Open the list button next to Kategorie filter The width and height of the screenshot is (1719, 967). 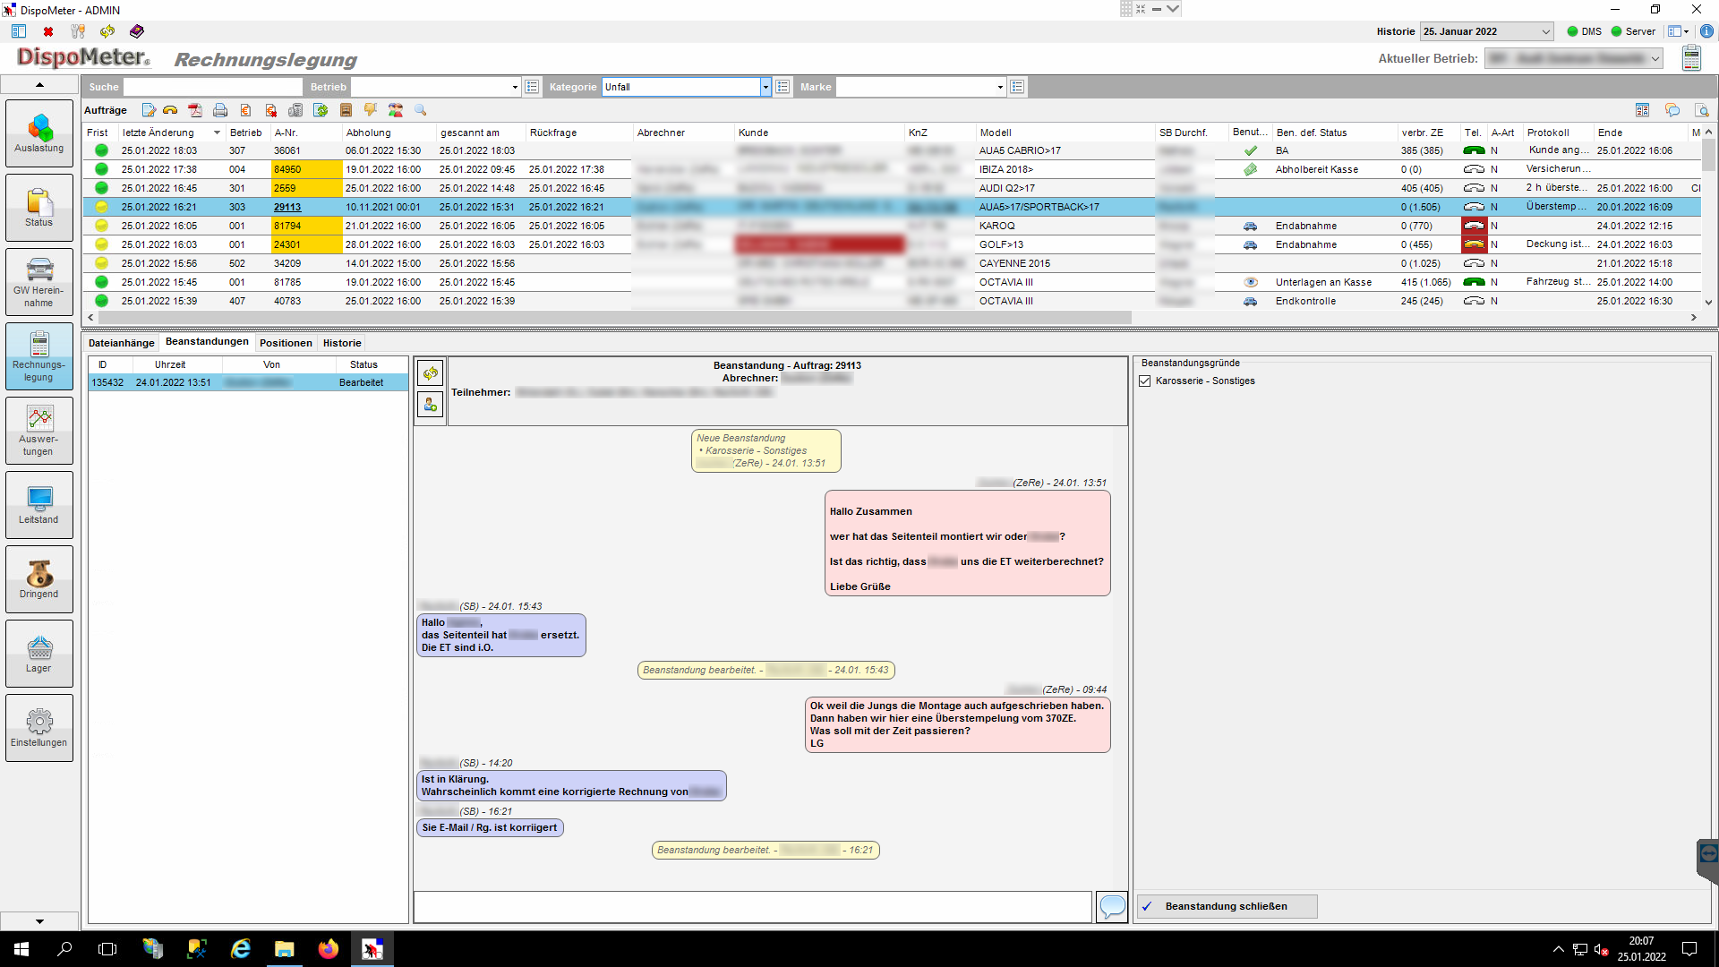pos(783,87)
